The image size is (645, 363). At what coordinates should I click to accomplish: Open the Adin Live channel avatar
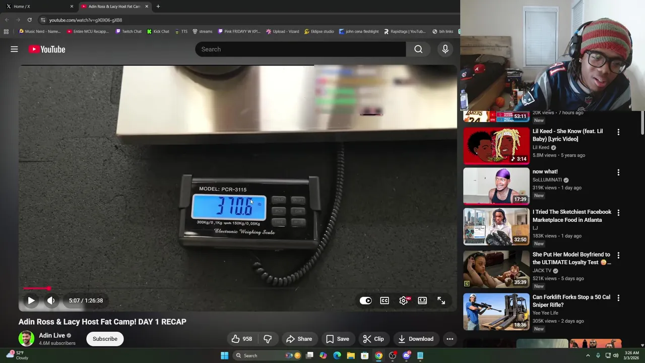pos(26,339)
